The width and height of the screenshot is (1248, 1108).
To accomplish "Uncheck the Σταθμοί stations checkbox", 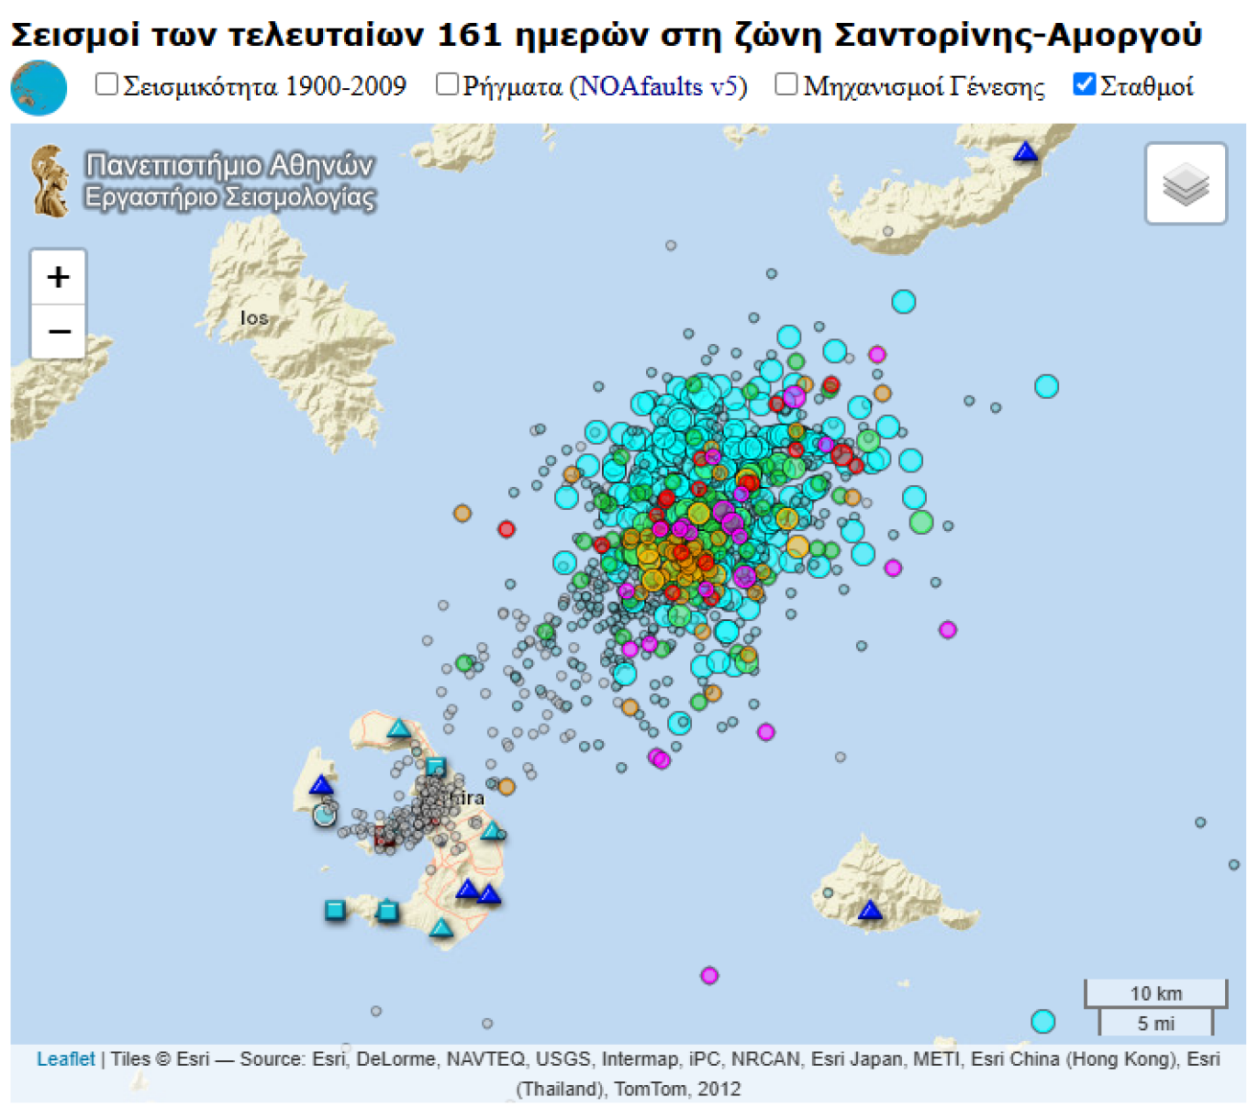I will (1085, 85).
